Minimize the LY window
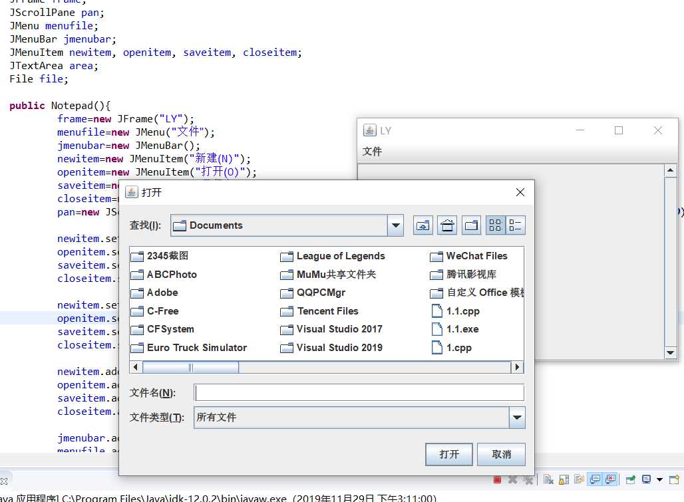Screen dimensions: 684x502 click(x=580, y=130)
